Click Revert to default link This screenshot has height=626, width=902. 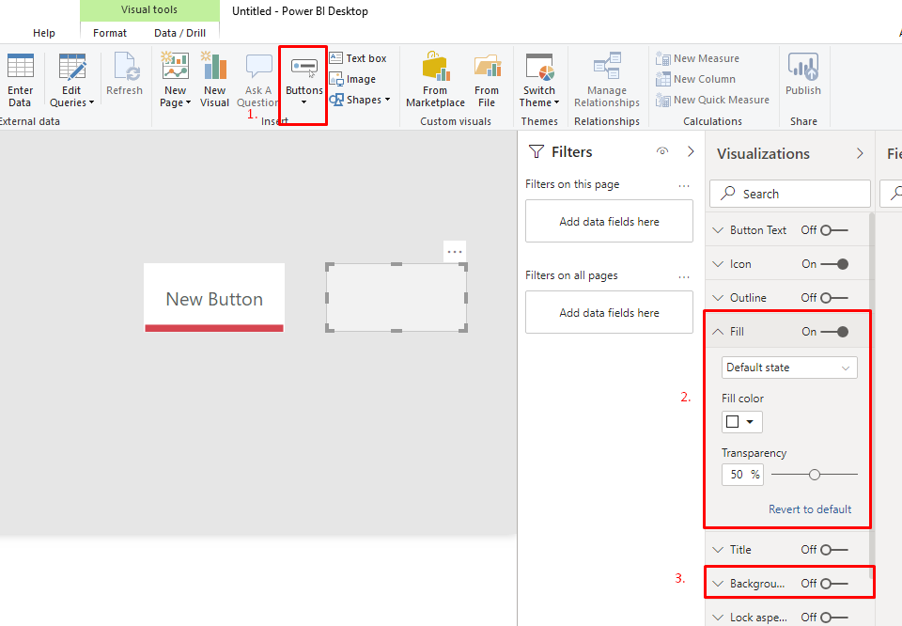810,509
